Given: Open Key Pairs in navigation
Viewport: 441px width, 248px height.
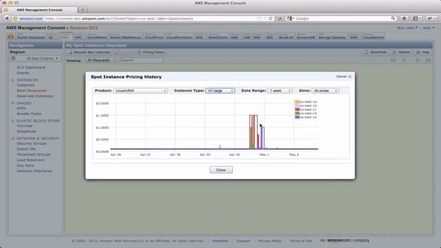Looking at the screenshot, I should pos(25,165).
